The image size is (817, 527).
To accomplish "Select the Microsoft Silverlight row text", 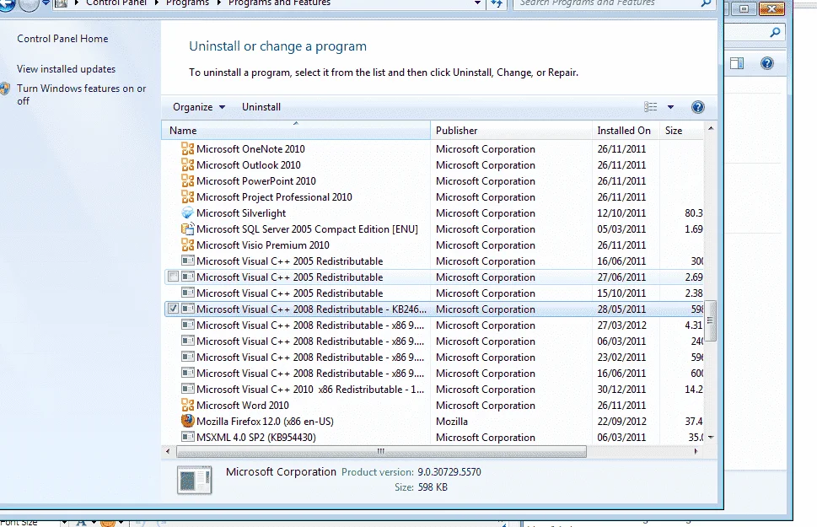I will point(241,213).
